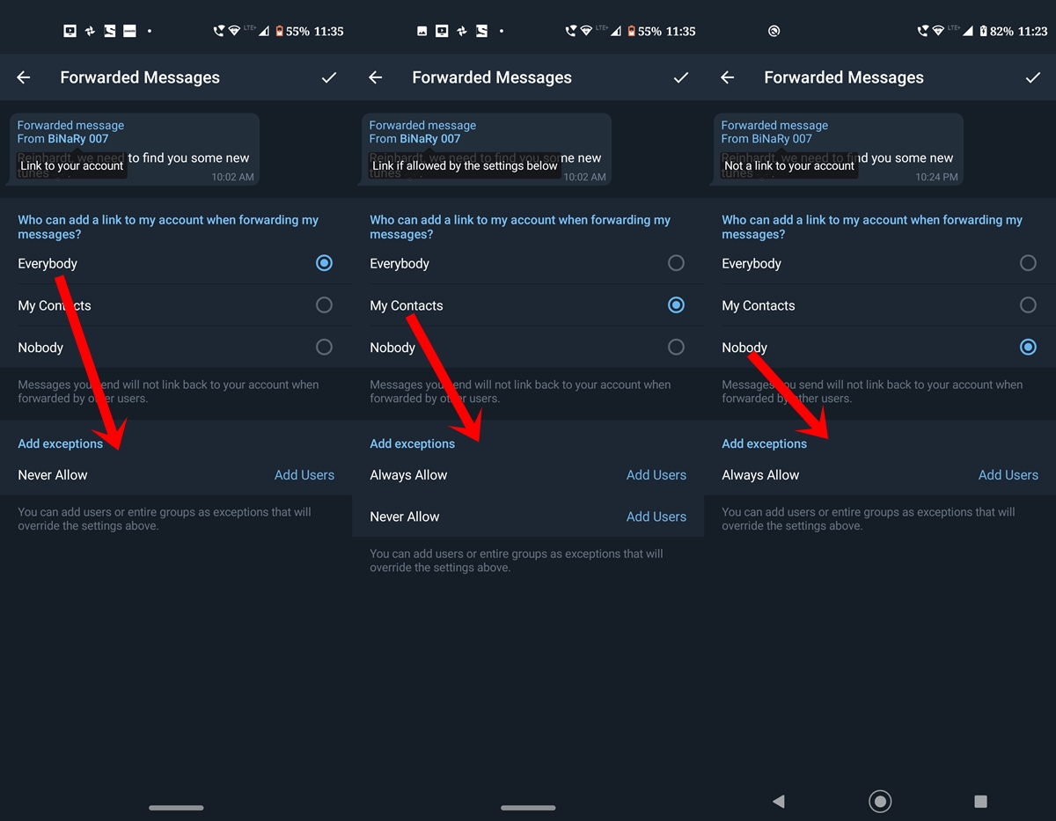The height and width of the screenshot is (821, 1056).
Task: Tap Add Users beside Never Allow in left screen
Action: [304, 475]
